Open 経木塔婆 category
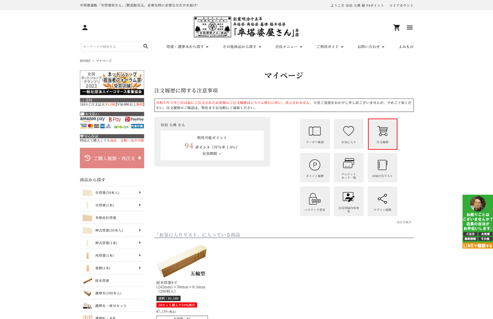This screenshot has height=319, width=493. pos(112,281)
